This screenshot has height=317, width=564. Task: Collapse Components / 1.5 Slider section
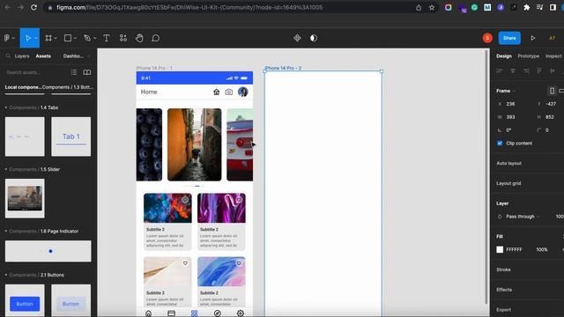coord(6,169)
